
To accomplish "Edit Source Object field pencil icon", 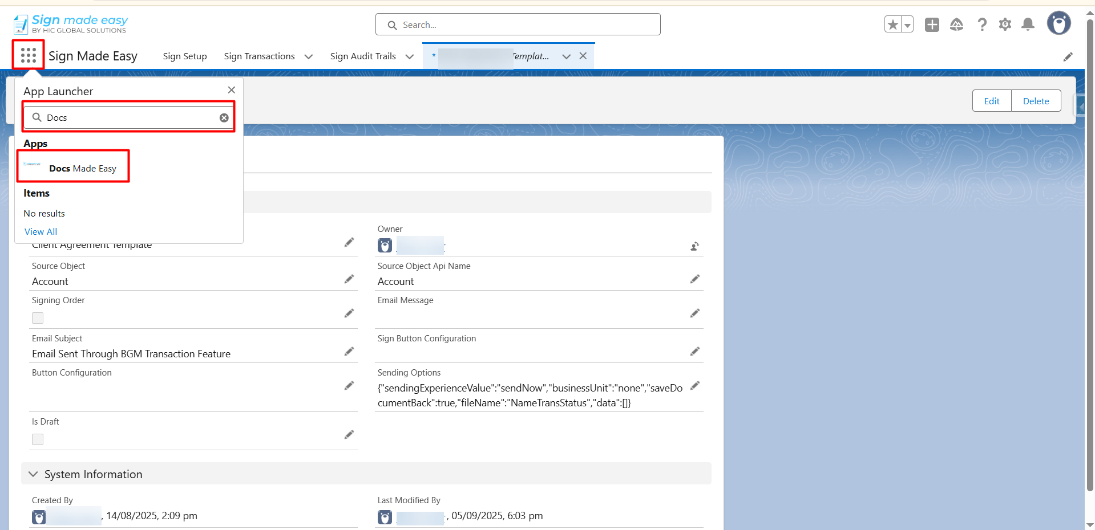I will click(x=349, y=279).
